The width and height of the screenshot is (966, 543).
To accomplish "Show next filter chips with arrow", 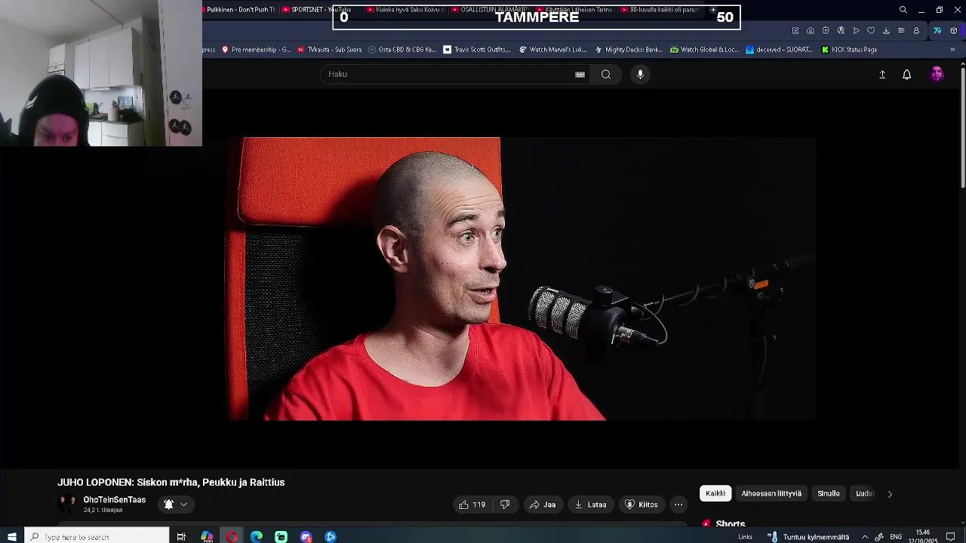I will pyautogui.click(x=890, y=494).
